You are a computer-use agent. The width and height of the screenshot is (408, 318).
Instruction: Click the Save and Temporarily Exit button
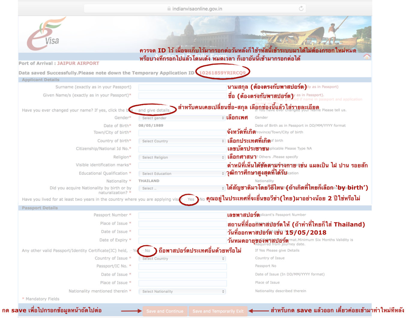(x=218, y=311)
